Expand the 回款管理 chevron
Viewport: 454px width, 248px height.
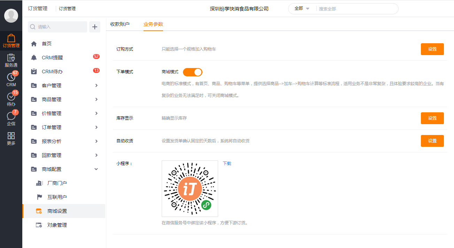tap(97, 155)
